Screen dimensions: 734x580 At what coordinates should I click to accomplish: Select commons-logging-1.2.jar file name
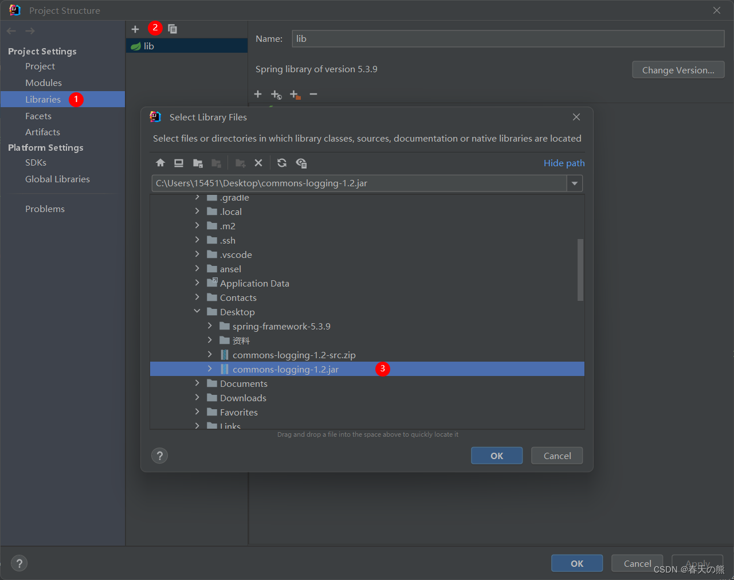tap(285, 369)
